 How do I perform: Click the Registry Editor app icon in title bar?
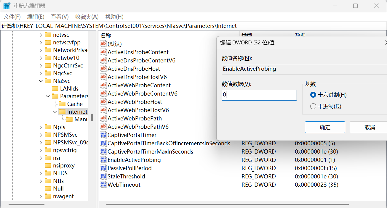[x=7, y=6]
